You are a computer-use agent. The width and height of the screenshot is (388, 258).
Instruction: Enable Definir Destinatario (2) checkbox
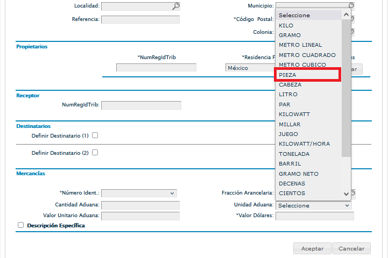[x=95, y=153]
